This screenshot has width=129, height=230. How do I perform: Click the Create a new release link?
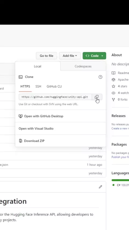pos(120,128)
